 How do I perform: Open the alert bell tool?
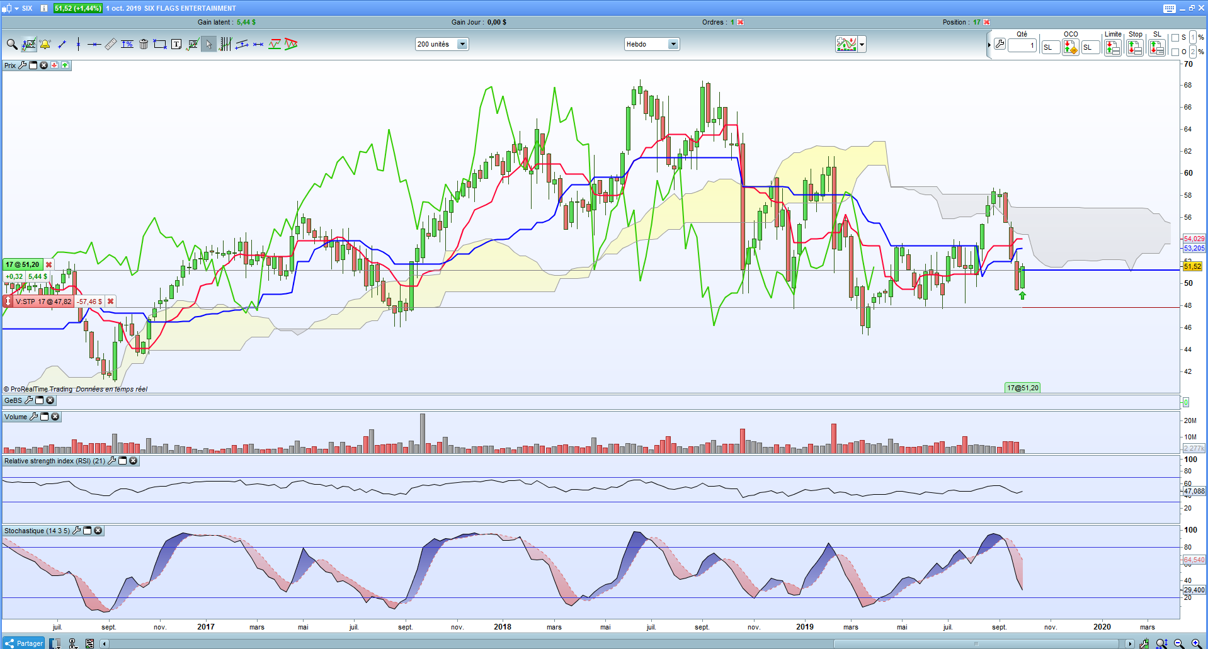(45, 44)
